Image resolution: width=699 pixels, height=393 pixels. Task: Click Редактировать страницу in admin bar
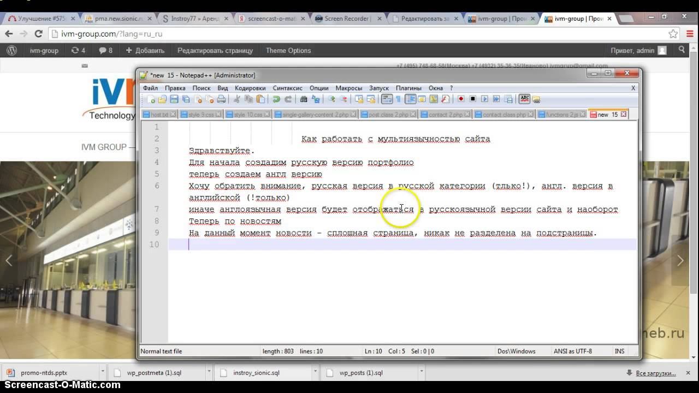[215, 50]
